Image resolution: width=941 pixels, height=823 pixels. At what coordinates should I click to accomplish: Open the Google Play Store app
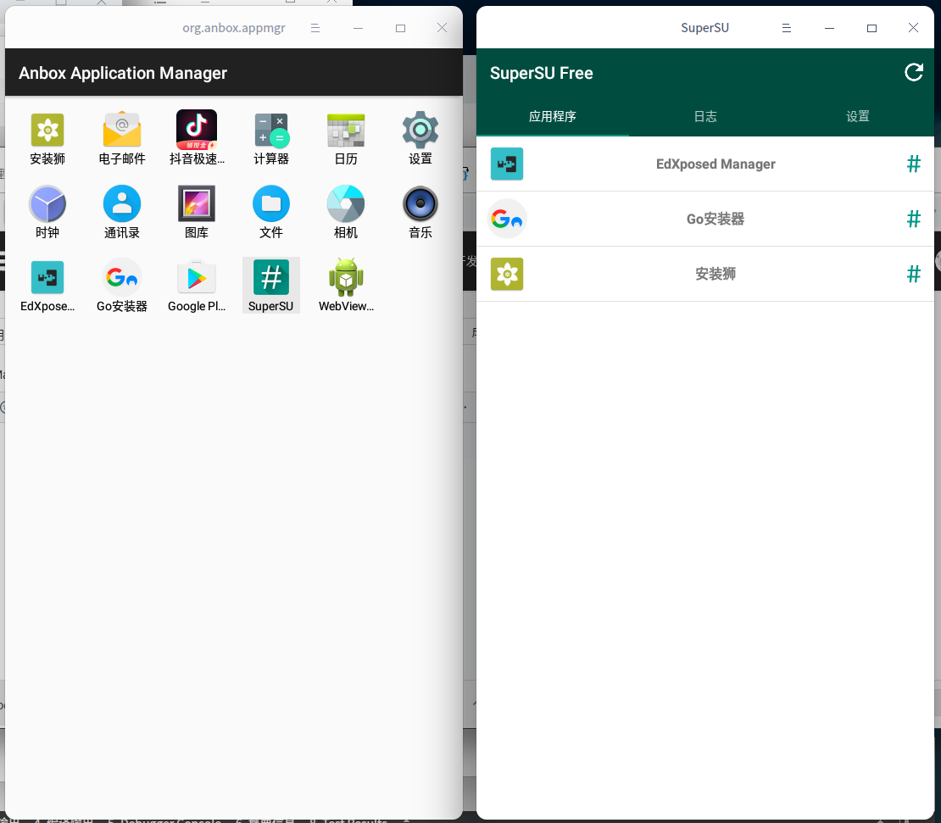pyautogui.click(x=197, y=286)
